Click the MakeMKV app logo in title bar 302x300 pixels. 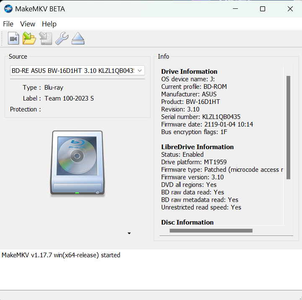8,9
